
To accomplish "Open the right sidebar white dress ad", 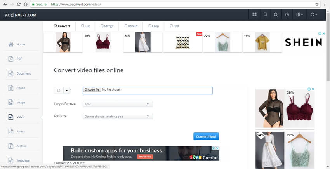I will point(269,150).
